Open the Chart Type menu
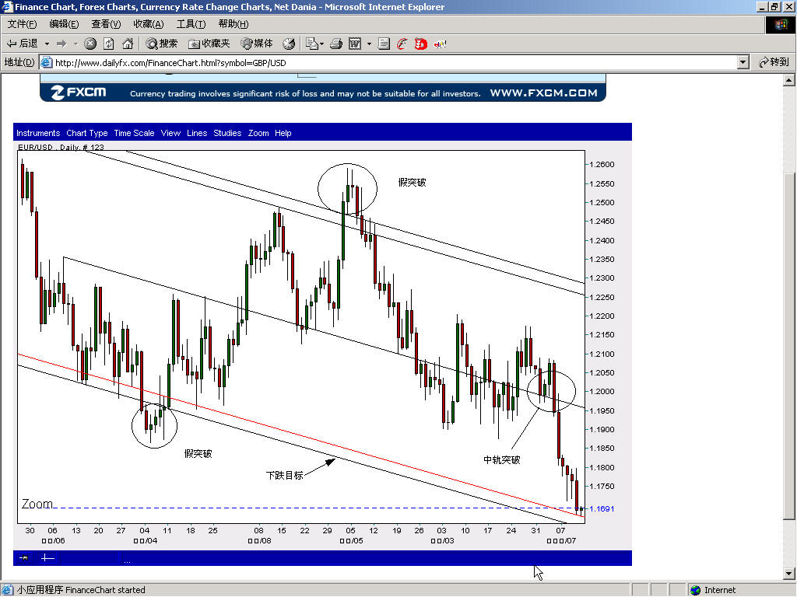The width and height of the screenshot is (797, 597). (x=87, y=133)
